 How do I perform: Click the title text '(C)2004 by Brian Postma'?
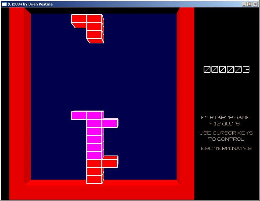(30, 4)
